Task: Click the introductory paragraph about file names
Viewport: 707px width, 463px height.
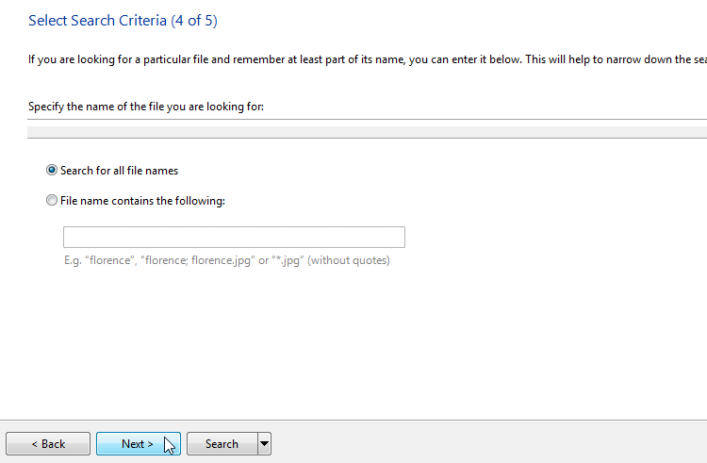Action: (x=367, y=59)
